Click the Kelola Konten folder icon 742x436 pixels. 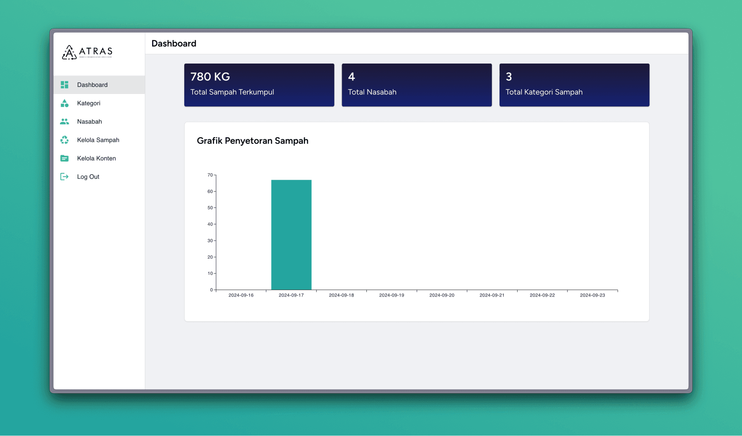click(x=64, y=158)
